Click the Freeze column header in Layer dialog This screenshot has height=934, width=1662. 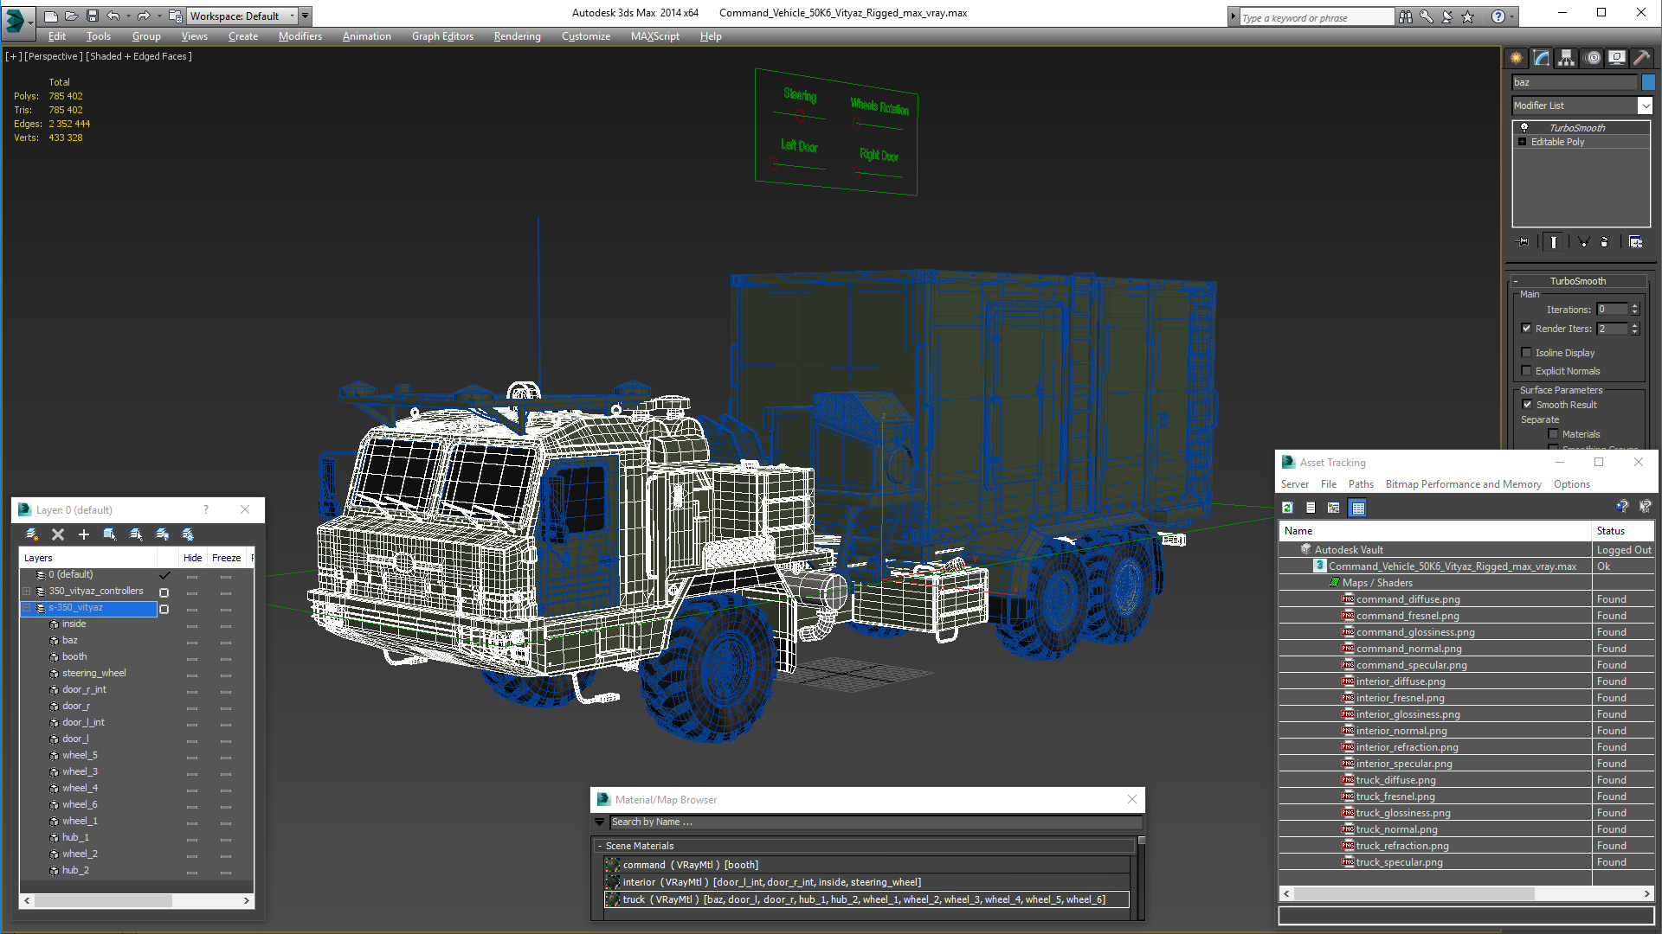click(226, 558)
